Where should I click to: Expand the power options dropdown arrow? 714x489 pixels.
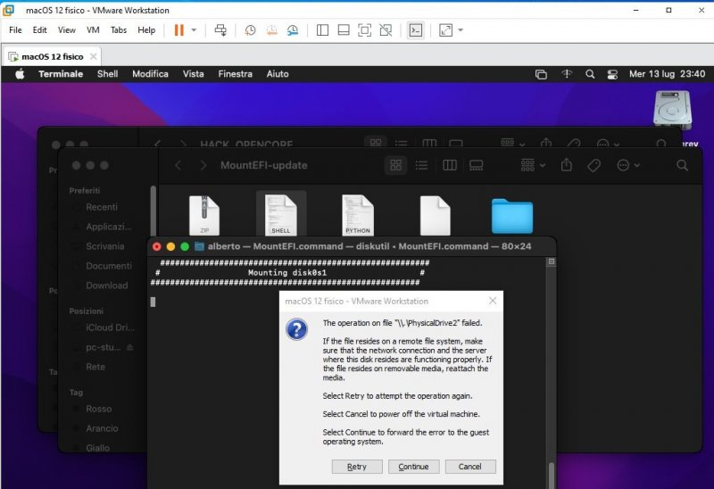point(194,29)
